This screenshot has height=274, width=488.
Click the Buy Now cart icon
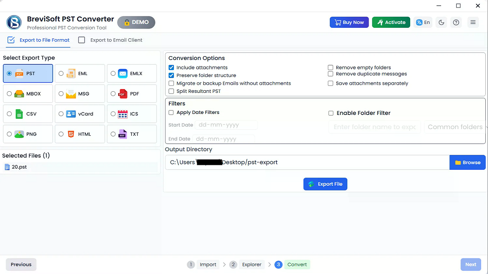(x=338, y=22)
